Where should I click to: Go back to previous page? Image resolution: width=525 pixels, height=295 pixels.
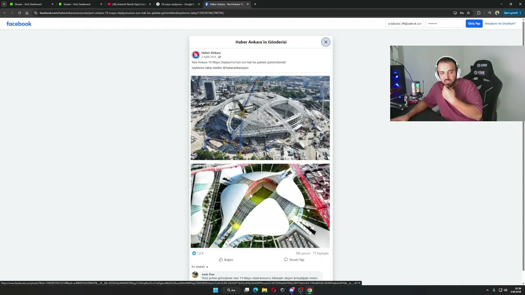5,13
